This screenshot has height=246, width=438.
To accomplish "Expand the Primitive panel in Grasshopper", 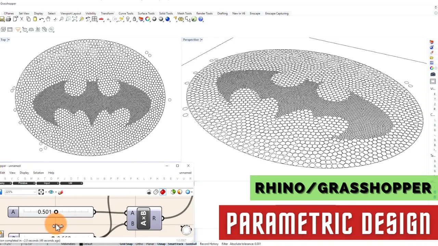I will point(24,183).
